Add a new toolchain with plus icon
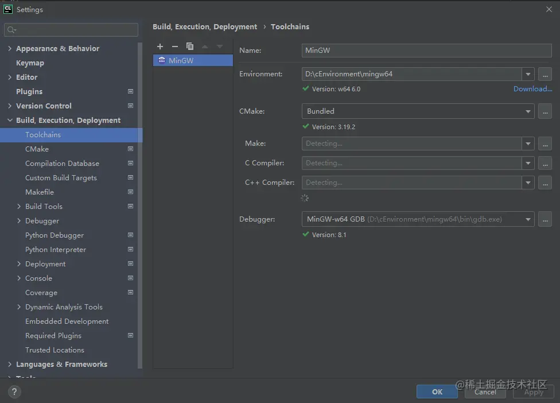 pyautogui.click(x=160, y=46)
